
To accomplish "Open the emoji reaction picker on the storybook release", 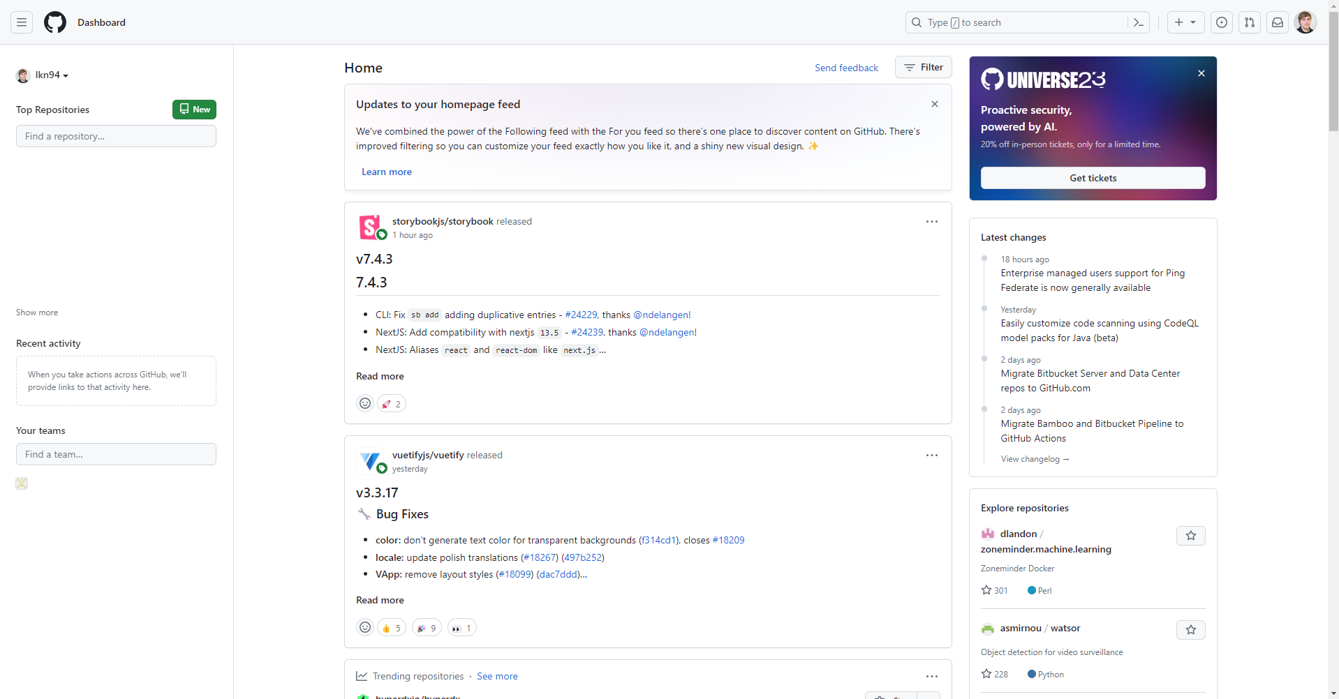I will point(365,403).
